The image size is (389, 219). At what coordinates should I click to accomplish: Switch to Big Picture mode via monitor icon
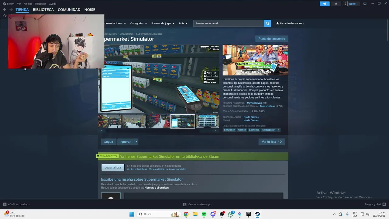tap(365, 4)
